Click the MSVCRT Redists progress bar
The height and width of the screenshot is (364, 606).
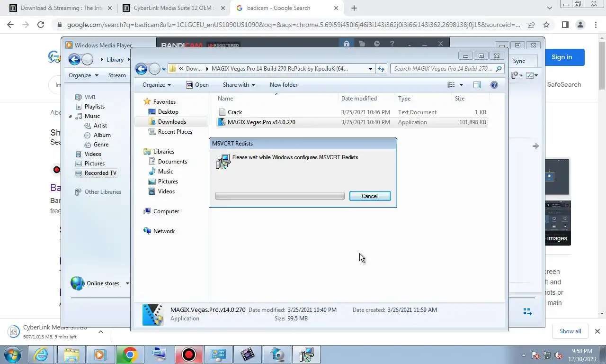point(280,196)
